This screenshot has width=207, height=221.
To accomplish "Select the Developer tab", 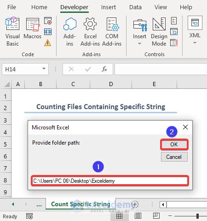I will coord(74,7).
